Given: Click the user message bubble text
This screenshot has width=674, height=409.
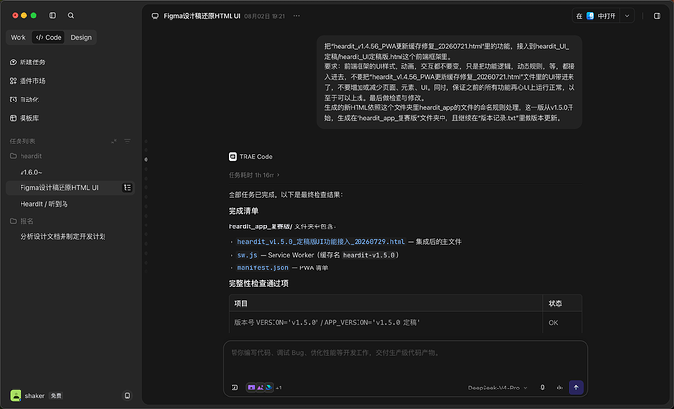Looking at the screenshot, I should [x=449, y=82].
